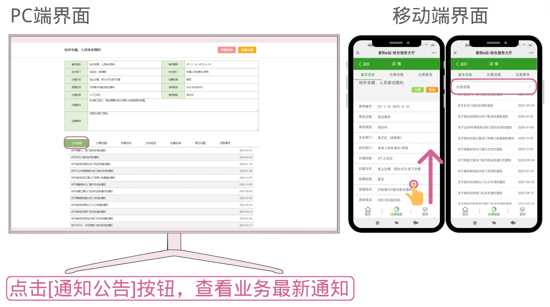This screenshot has height=307, width=550.
Task: Tap the 办事指南 colorful icon on right phone
Action: pyautogui.click(x=493, y=210)
